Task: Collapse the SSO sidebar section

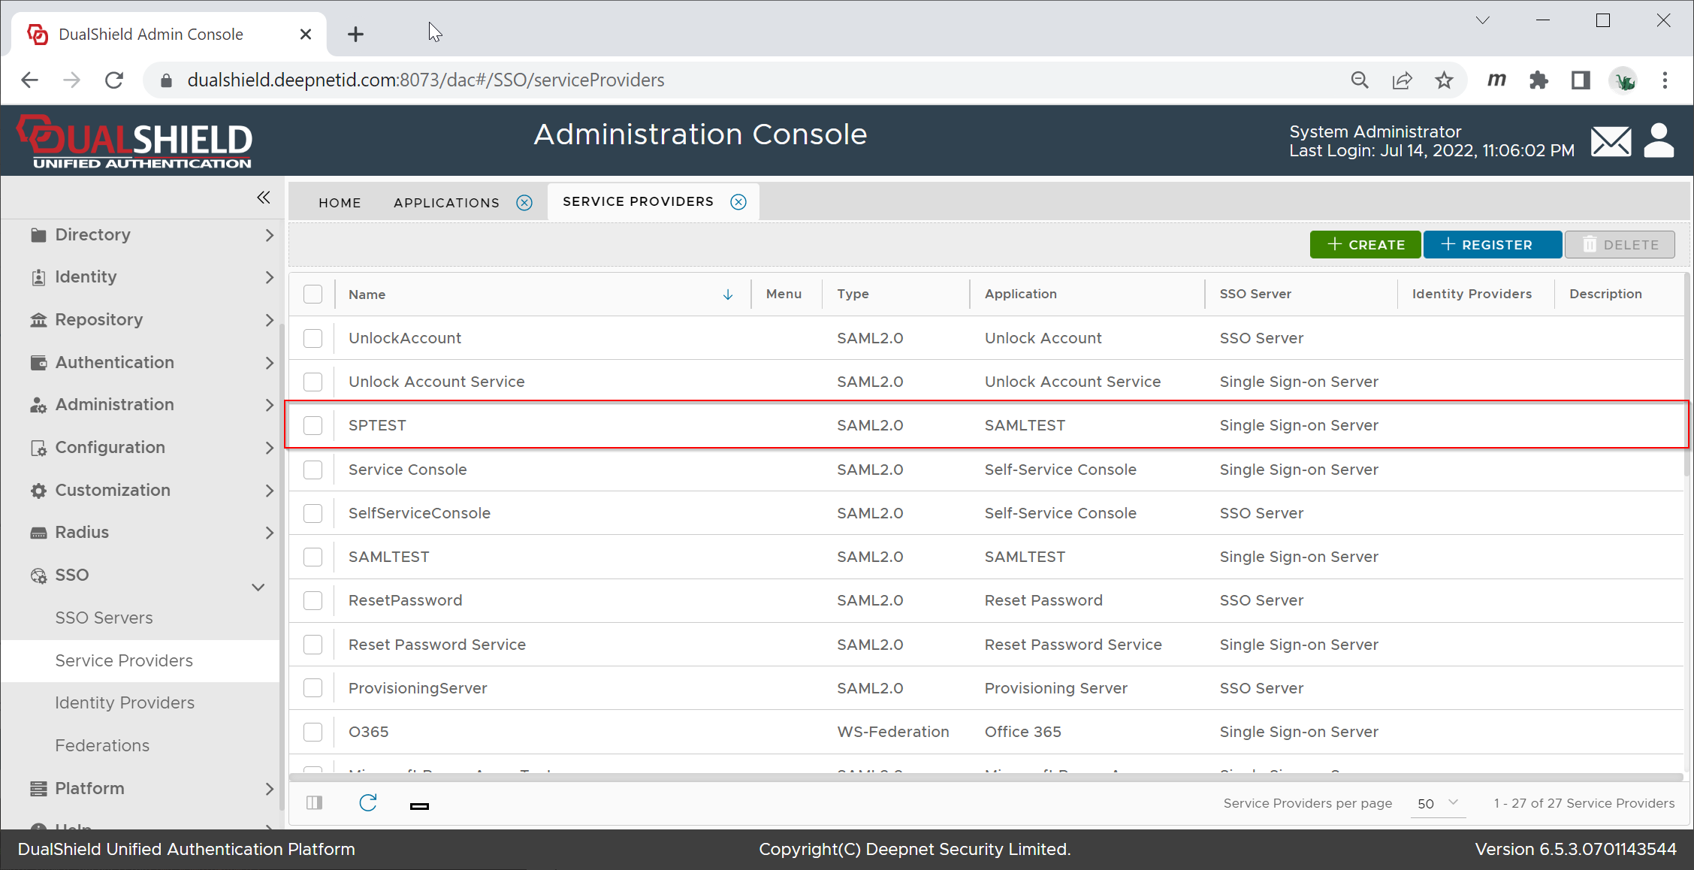Action: 258,587
